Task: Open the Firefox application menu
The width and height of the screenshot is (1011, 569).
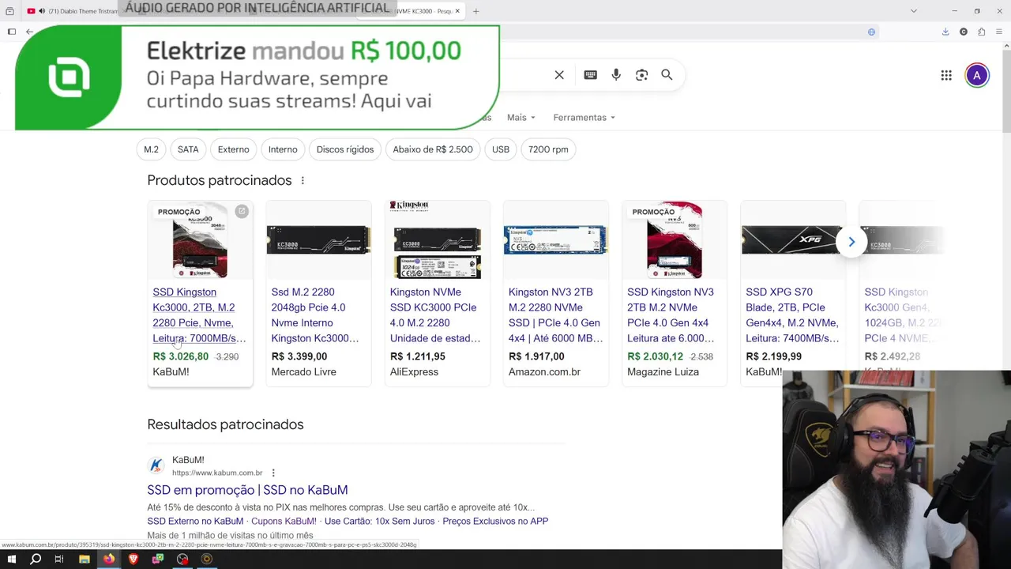Action: [x=1000, y=32]
